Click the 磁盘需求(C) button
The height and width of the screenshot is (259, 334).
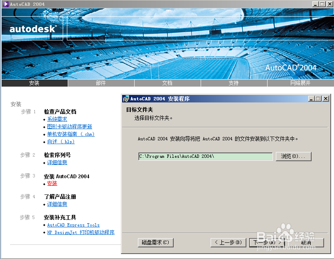tap(155, 243)
